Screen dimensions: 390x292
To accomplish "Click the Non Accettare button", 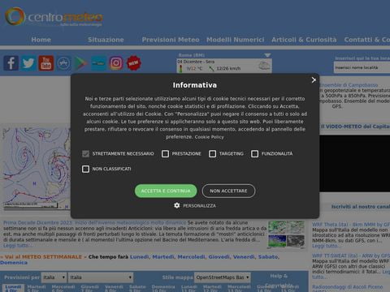I will [x=228, y=191].
